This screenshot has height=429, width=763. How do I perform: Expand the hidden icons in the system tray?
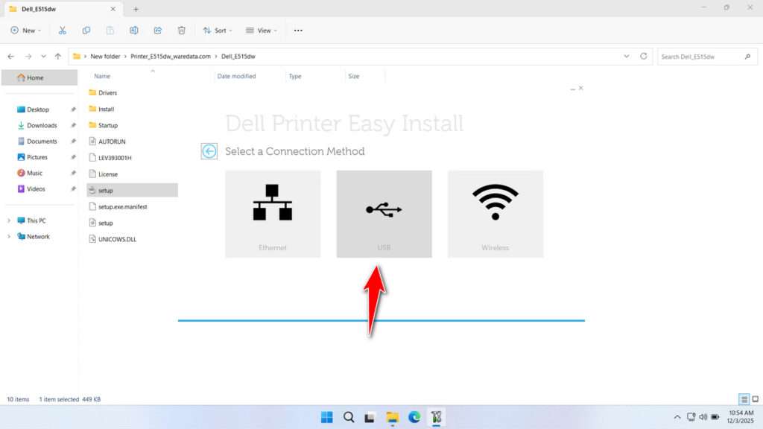(x=677, y=417)
